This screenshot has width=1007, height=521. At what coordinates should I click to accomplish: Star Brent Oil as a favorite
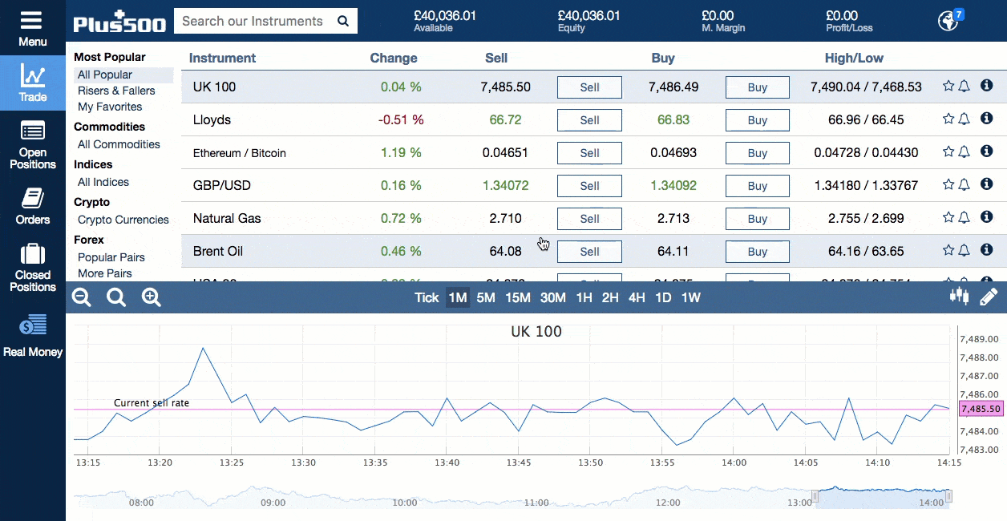tap(948, 250)
